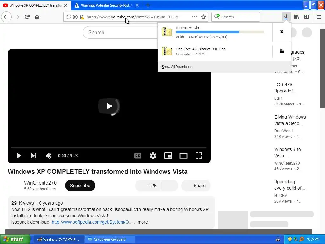Open the Windows Start menu
Screen dimensions: 325x244
15,239
